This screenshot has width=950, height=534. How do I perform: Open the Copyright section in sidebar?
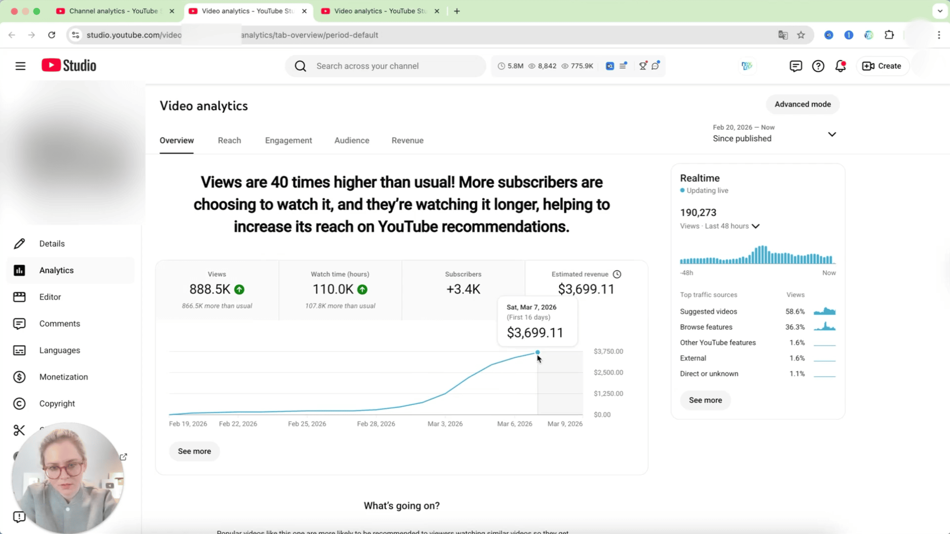57,403
